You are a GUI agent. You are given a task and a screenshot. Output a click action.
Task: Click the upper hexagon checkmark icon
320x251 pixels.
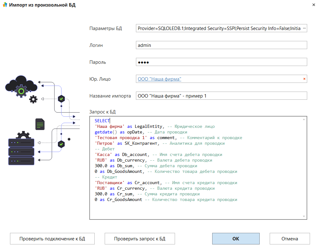click(62, 99)
